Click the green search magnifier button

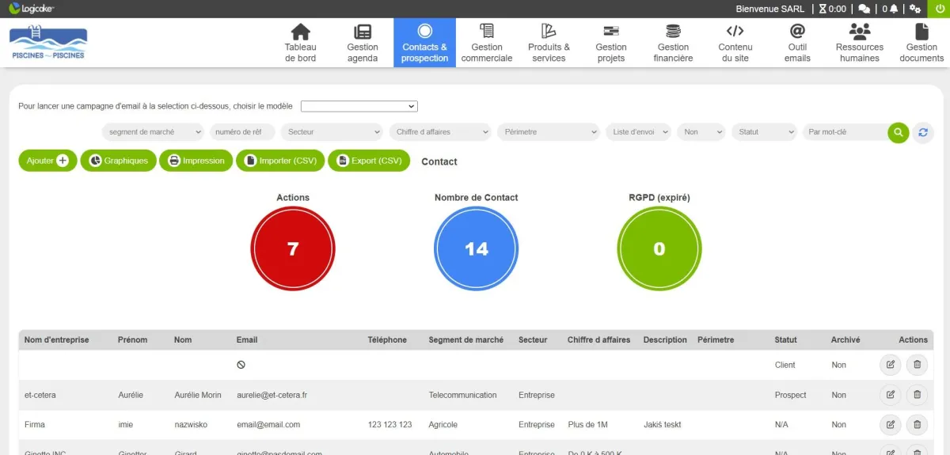(898, 132)
